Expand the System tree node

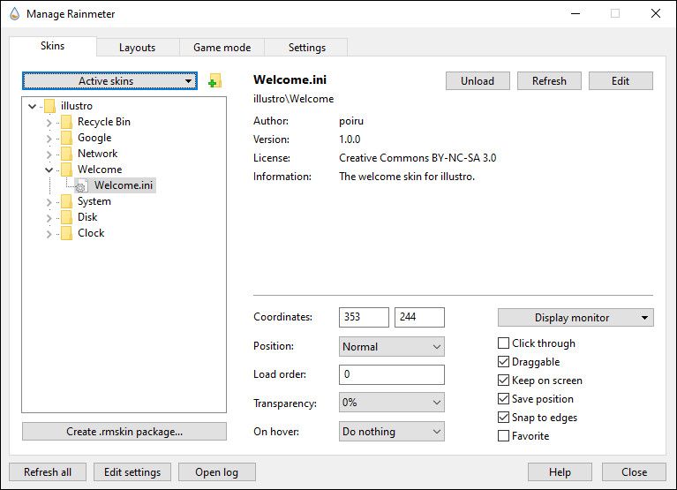49,202
